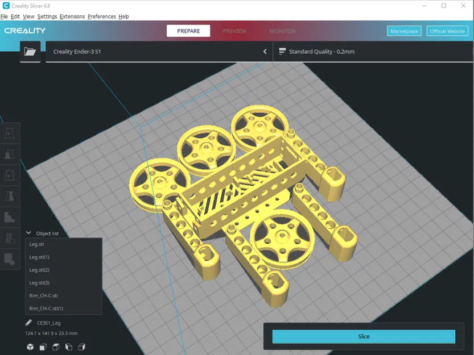Select the Scale tool
The width and height of the screenshot is (474, 355).
[x=10, y=154]
